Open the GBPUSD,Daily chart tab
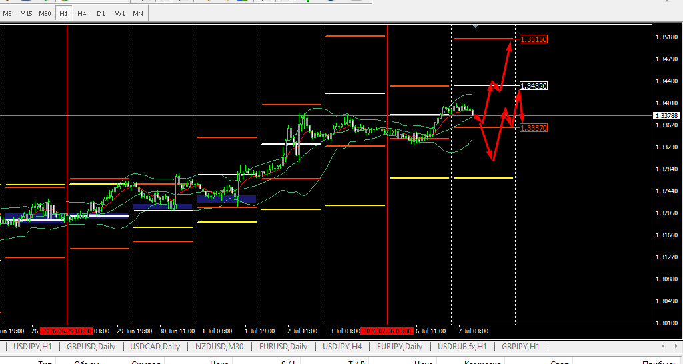 [x=91, y=347]
